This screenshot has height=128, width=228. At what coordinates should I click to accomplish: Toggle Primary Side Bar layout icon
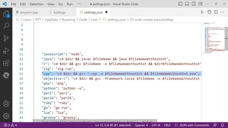tap(180, 4)
